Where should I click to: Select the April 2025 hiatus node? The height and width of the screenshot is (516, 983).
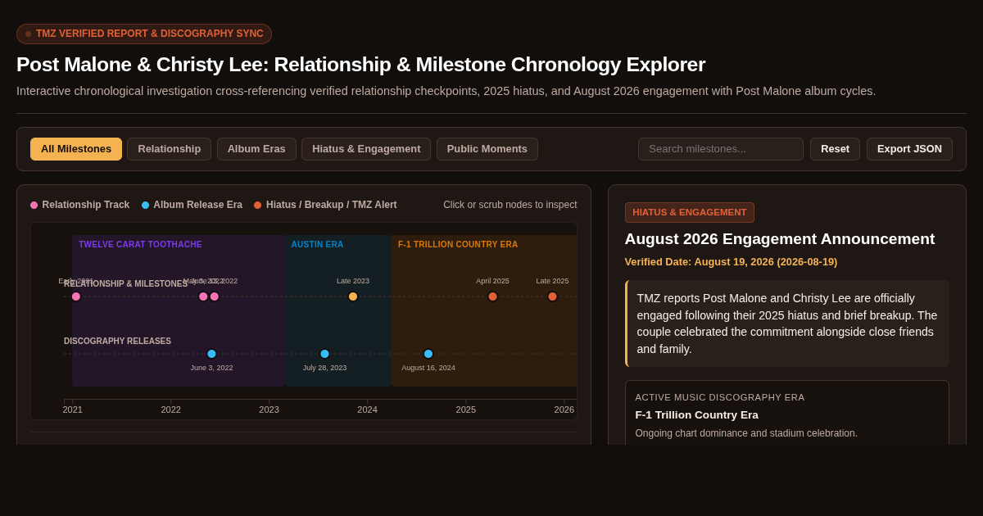tap(492, 296)
